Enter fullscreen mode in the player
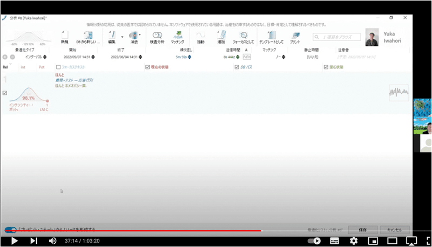Screen dimensions: 432x247 point(429,241)
